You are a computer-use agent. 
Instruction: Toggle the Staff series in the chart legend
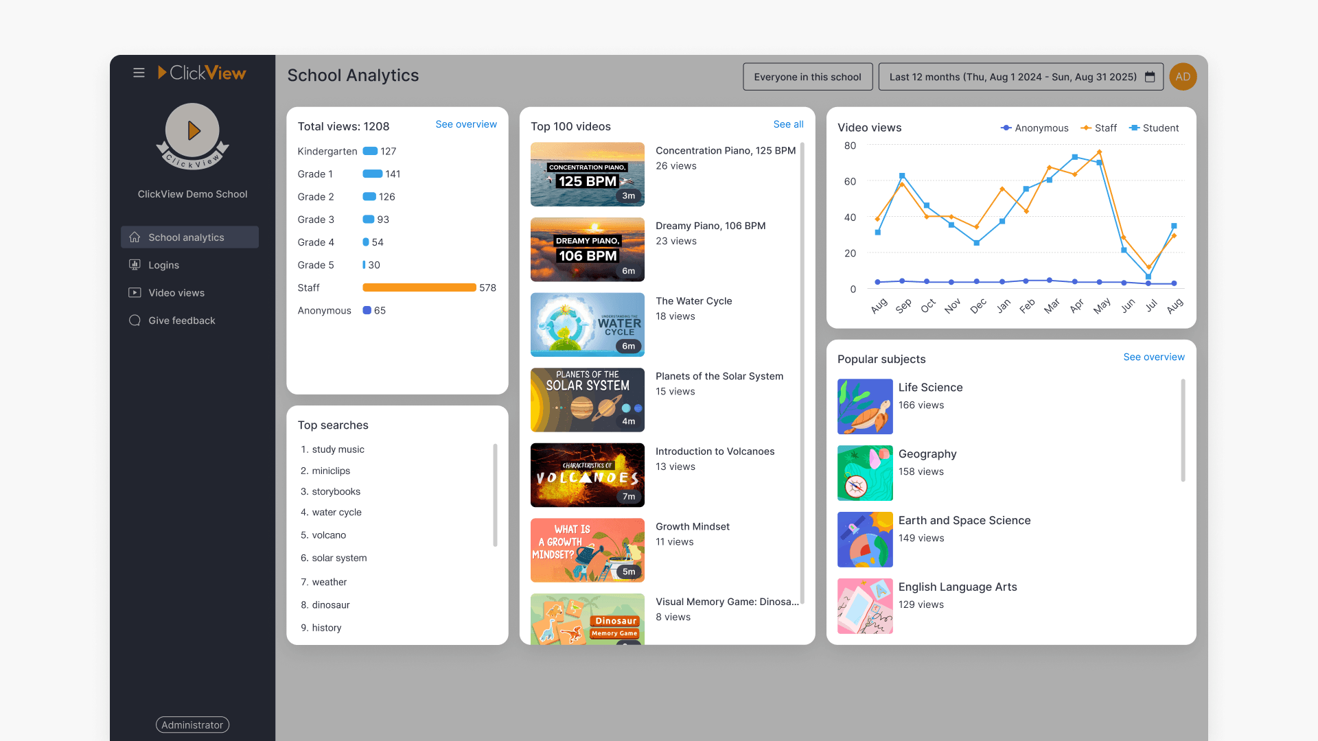click(x=1098, y=128)
